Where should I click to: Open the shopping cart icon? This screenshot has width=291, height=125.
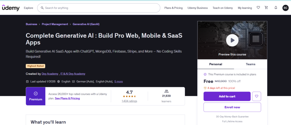point(266,8)
